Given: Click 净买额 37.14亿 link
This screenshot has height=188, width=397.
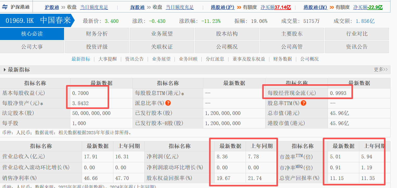Looking at the screenshot, I should (x=276, y=7).
